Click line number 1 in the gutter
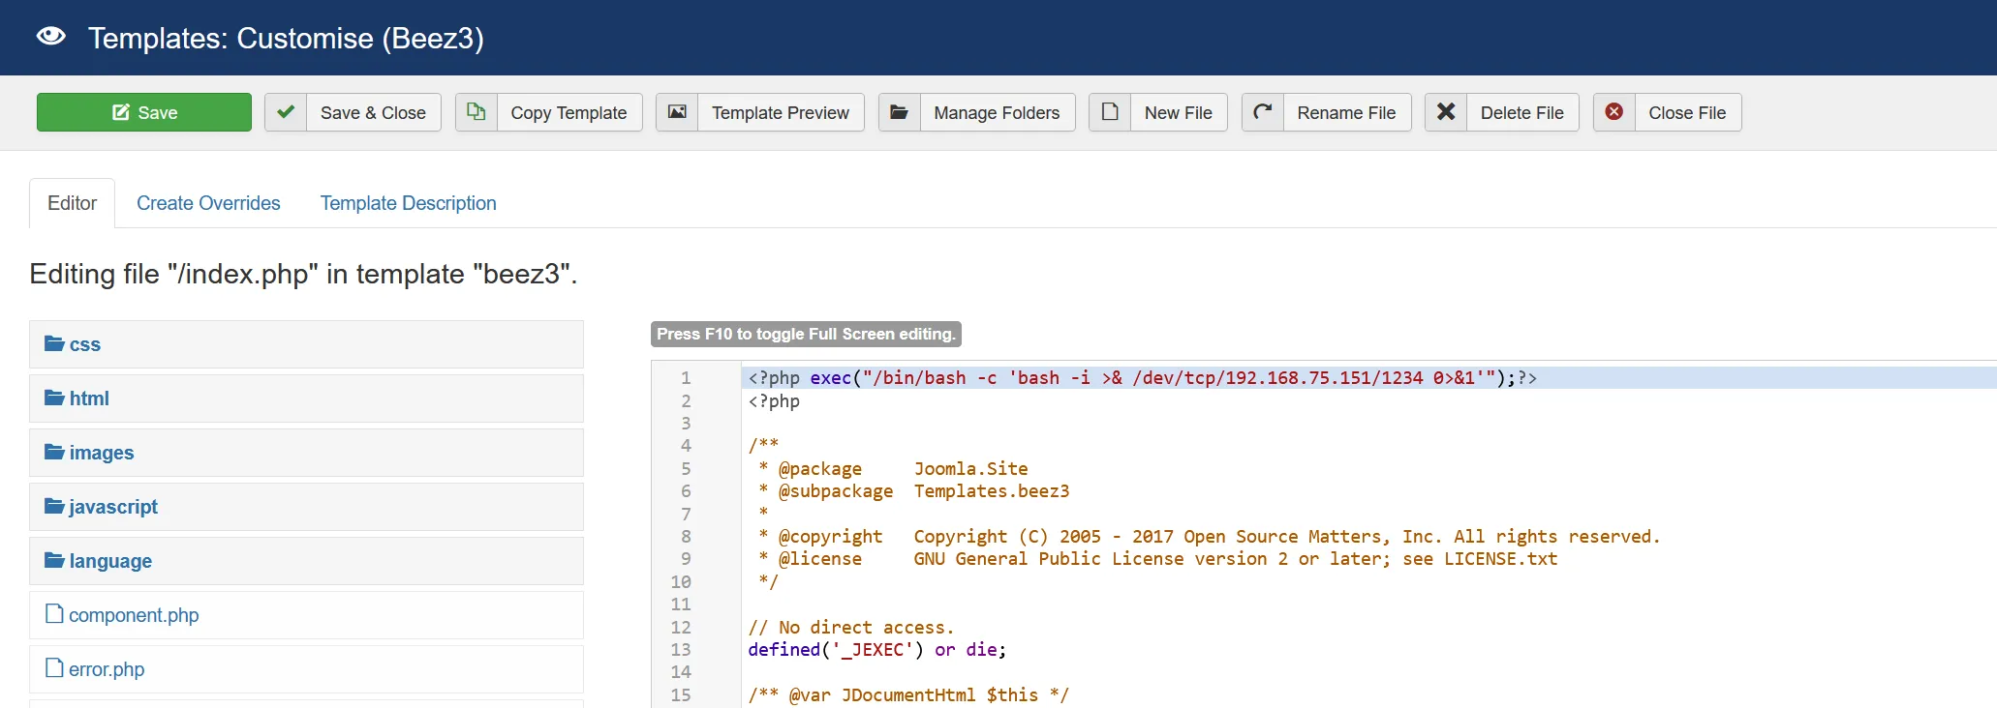Viewport: 1997px width, 708px height. [686, 378]
